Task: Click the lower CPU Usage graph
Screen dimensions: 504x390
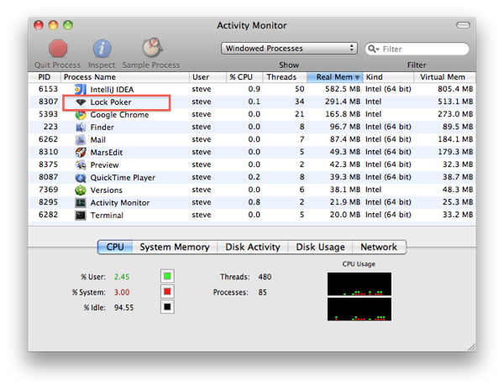Action: click(360, 309)
